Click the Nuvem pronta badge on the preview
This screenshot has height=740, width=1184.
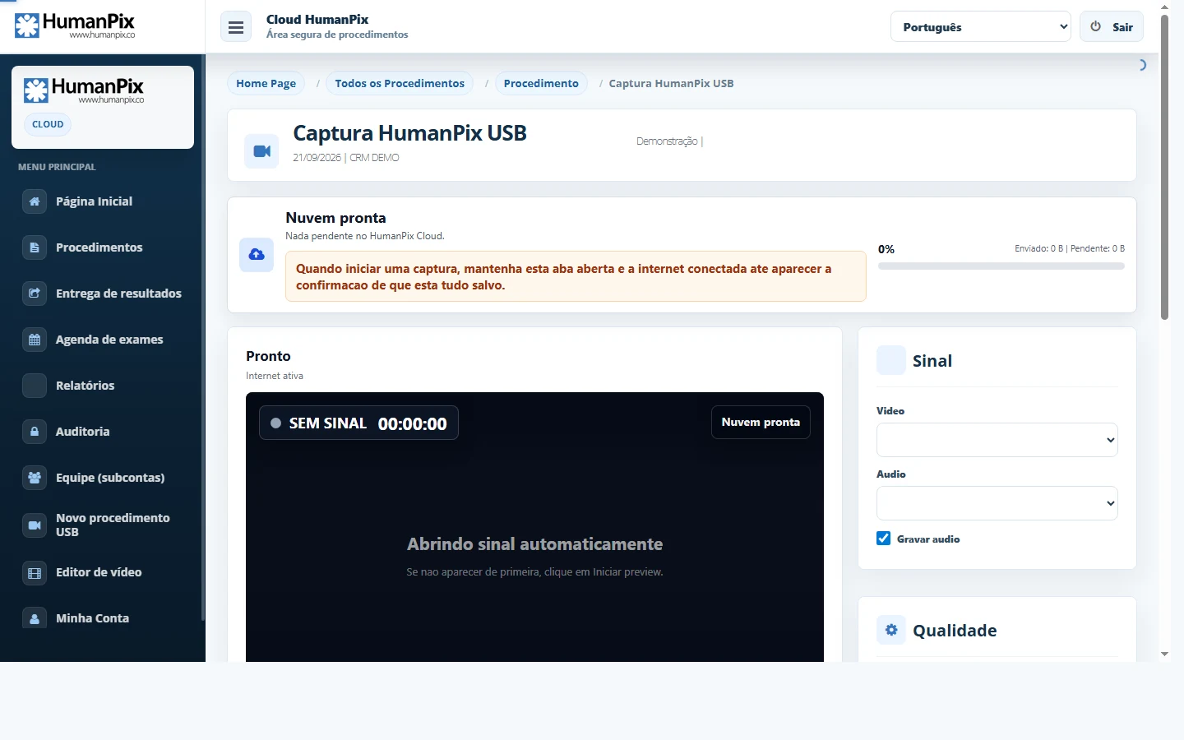(x=761, y=422)
